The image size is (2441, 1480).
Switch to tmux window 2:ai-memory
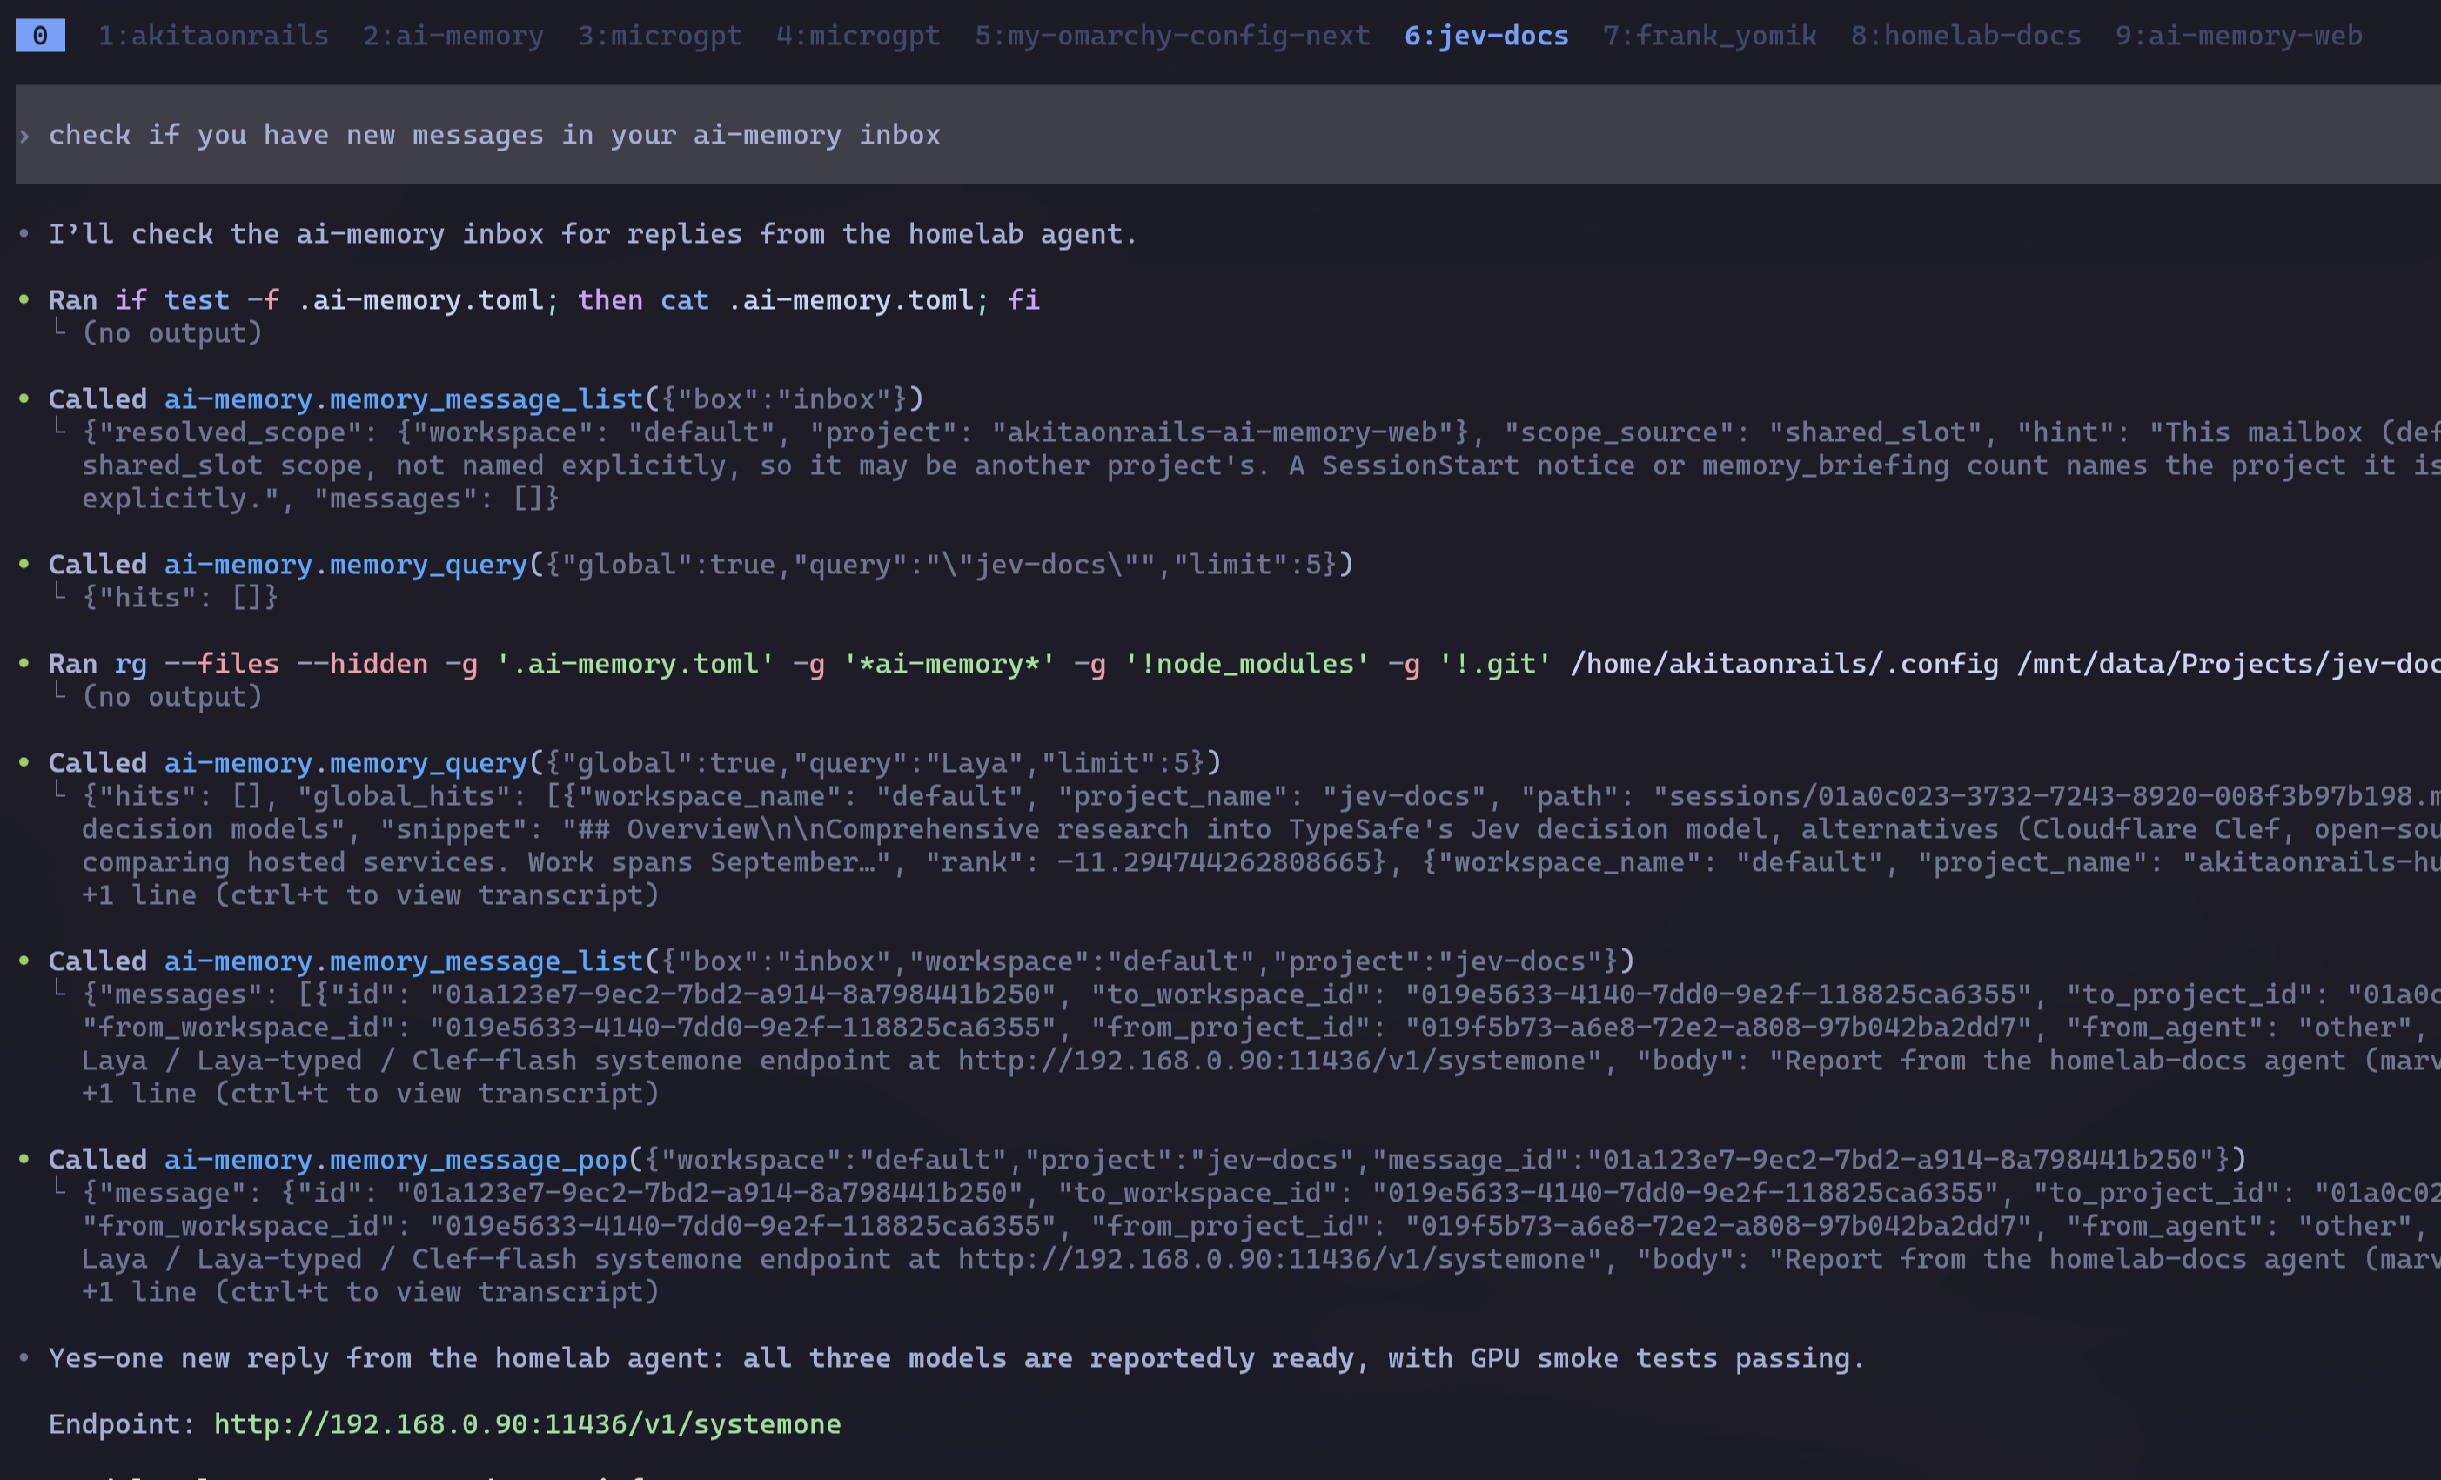(x=453, y=36)
